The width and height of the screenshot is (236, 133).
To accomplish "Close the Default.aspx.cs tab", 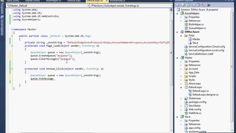I will pos(107,1).
